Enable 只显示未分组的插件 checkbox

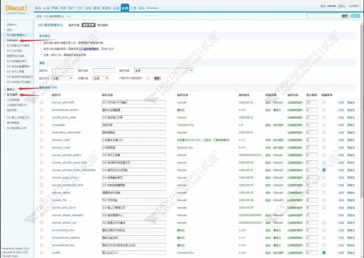pyautogui.click(x=148, y=78)
